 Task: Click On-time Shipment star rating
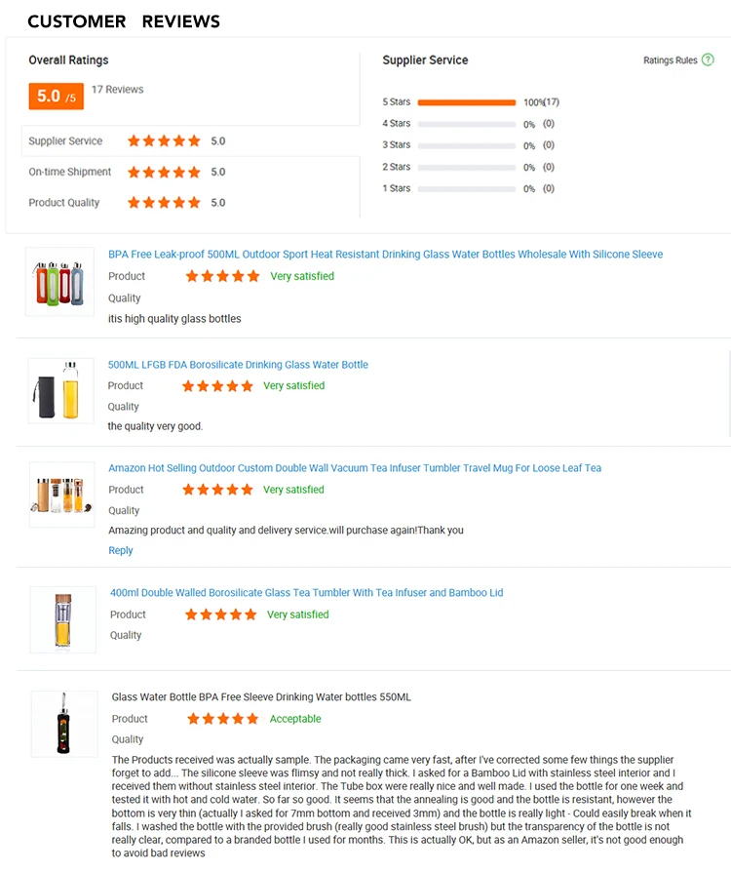pyautogui.click(x=164, y=173)
